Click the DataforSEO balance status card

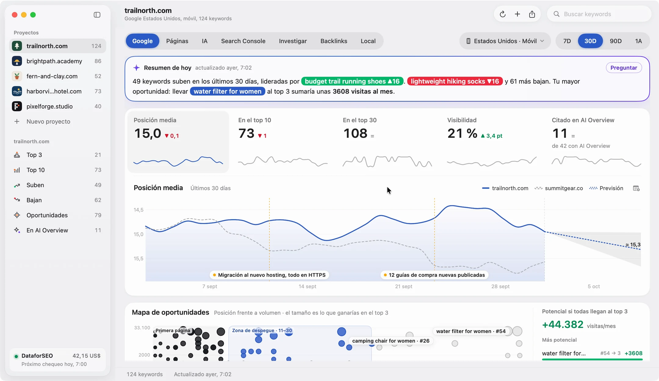click(x=57, y=360)
